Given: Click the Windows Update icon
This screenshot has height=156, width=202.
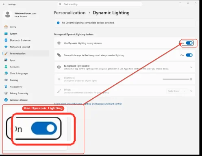Looking at the screenshot, I should click(x=6, y=100).
